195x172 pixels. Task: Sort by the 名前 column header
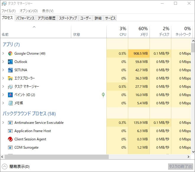coord(36,32)
